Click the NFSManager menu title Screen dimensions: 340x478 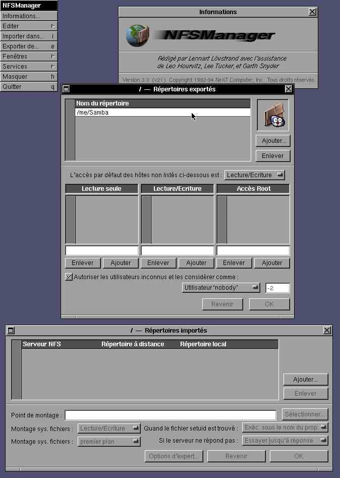click(29, 6)
